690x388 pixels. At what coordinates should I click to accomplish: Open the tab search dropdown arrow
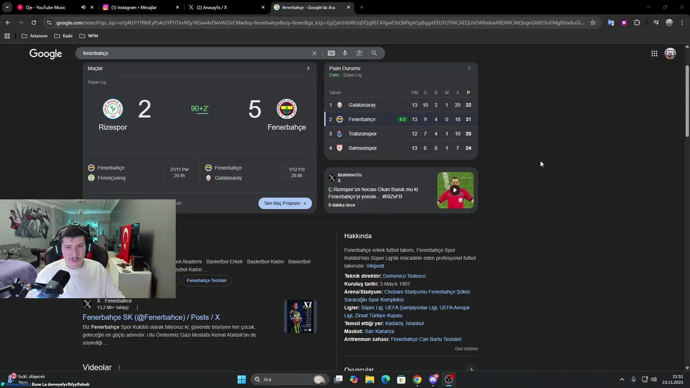[7, 8]
